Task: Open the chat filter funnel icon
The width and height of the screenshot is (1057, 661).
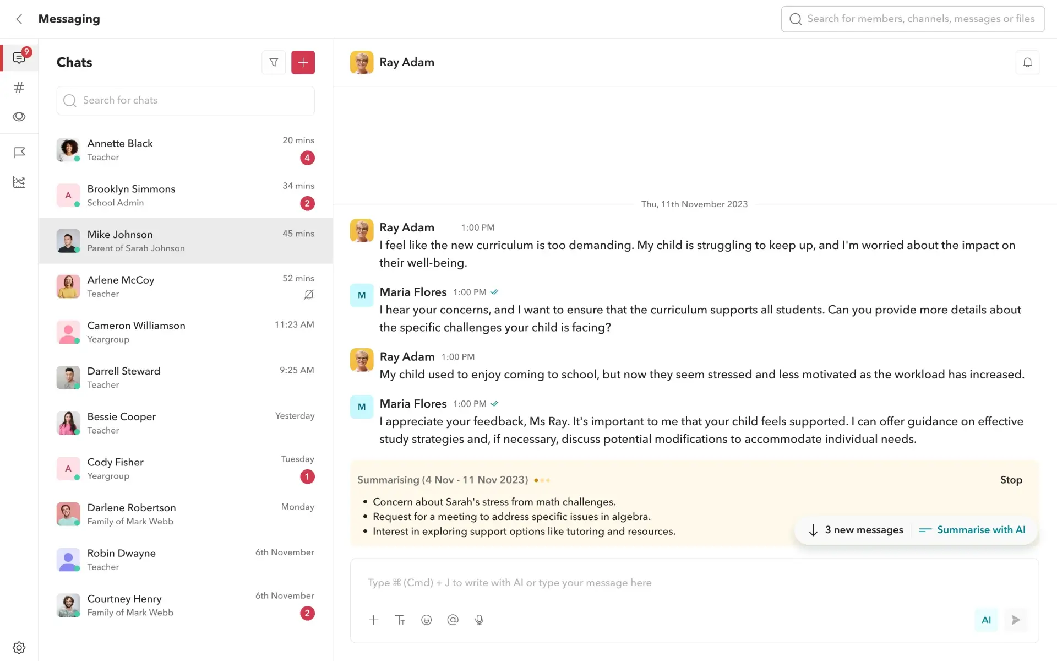Action: pos(274,62)
